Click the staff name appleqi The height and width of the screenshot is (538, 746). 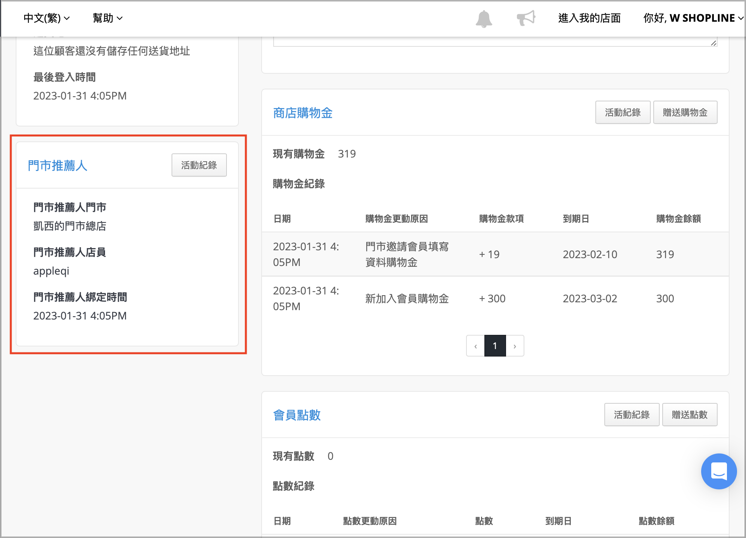click(x=51, y=271)
